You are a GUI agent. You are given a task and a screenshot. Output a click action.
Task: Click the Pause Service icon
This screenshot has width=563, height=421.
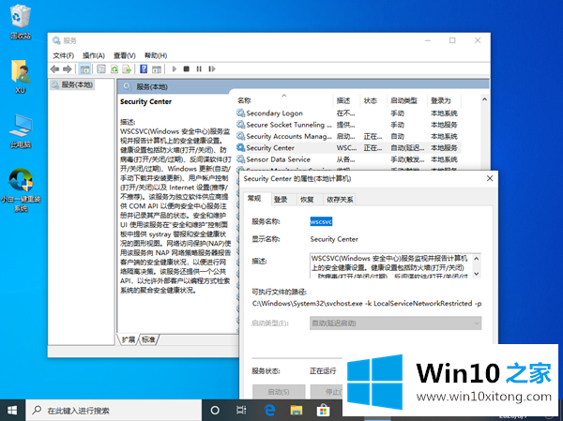(x=199, y=68)
